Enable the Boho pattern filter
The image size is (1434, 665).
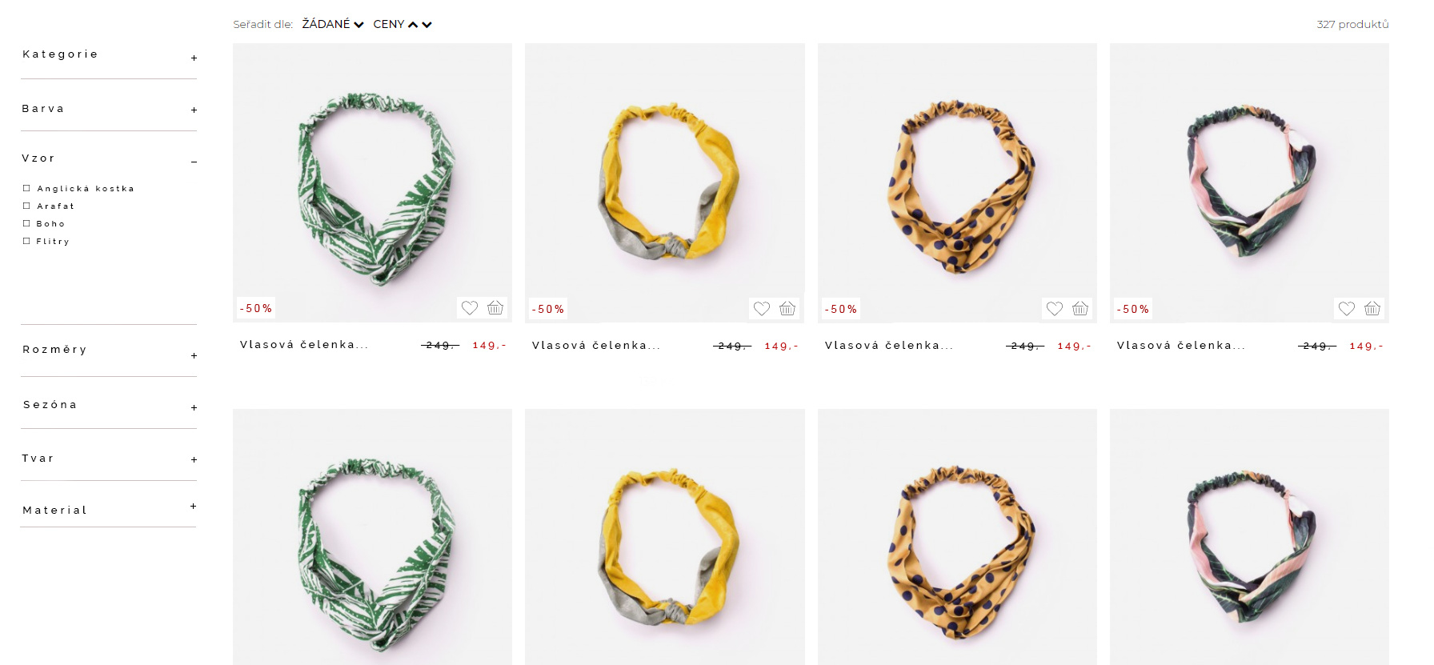[26, 223]
